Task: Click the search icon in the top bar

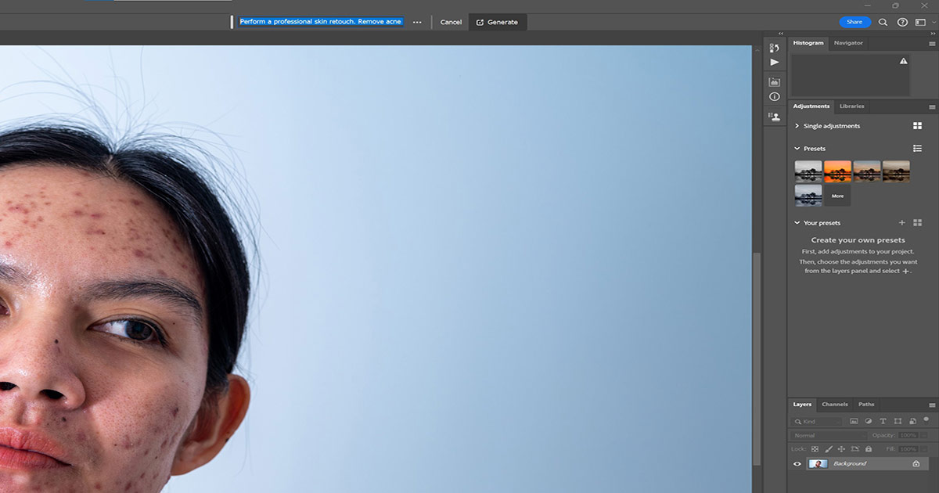Action: pyautogui.click(x=883, y=22)
